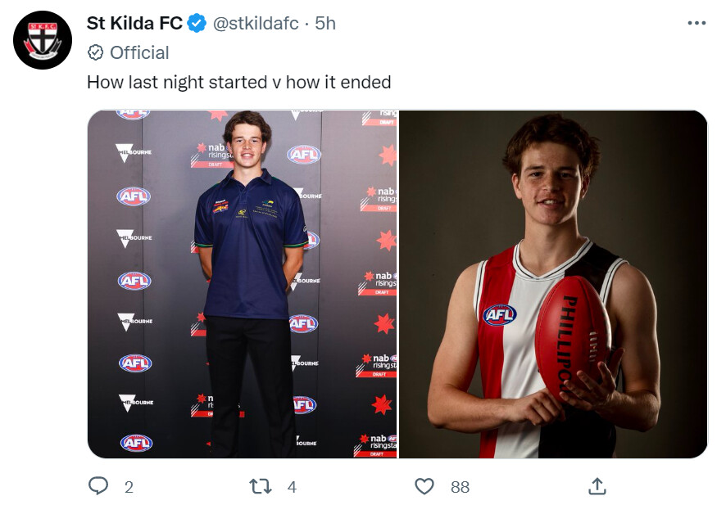Open the @stkildafc handle link

[x=254, y=24]
